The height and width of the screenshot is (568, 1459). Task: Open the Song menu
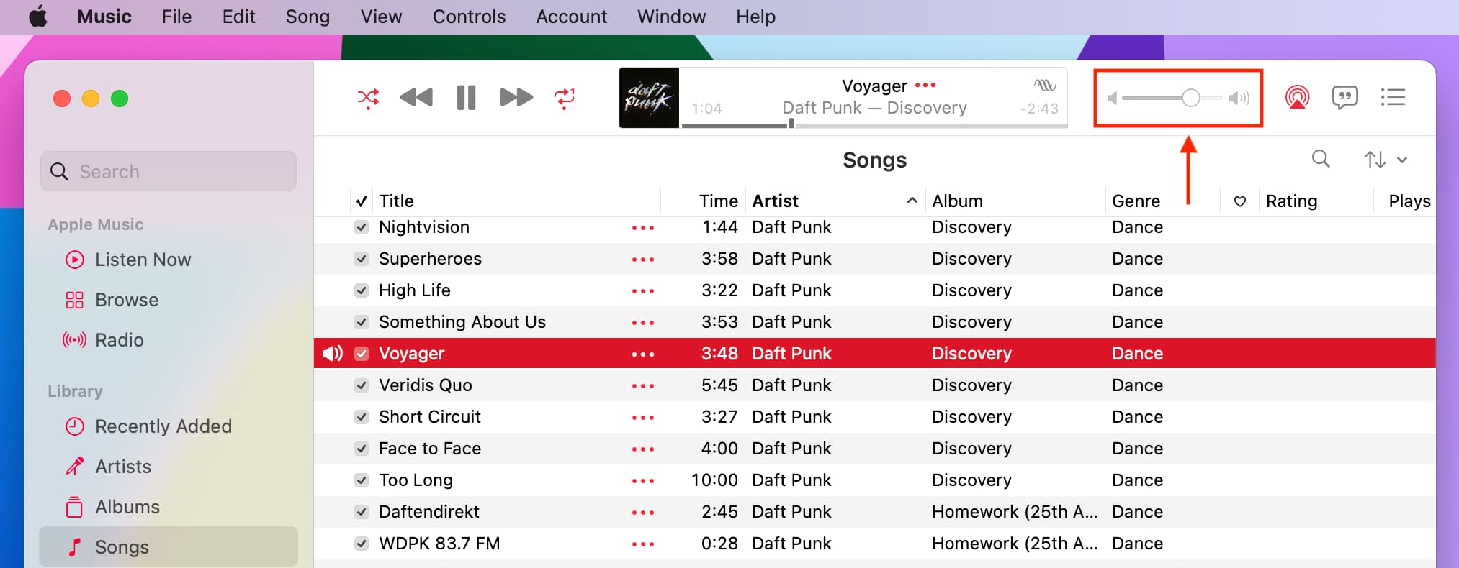[x=307, y=17]
